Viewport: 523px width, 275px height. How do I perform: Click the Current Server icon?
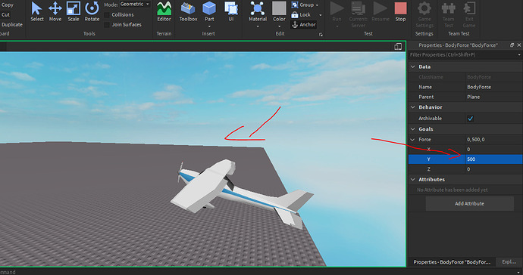[x=359, y=8]
